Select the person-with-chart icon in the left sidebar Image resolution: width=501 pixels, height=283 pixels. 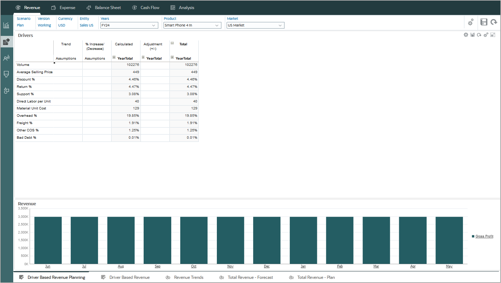coord(6,58)
